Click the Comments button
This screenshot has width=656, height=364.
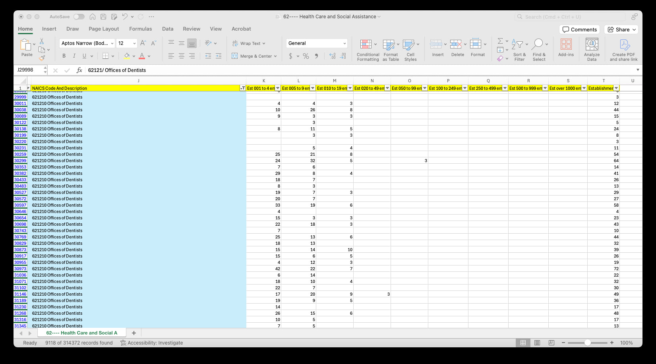(x=580, y=29)
